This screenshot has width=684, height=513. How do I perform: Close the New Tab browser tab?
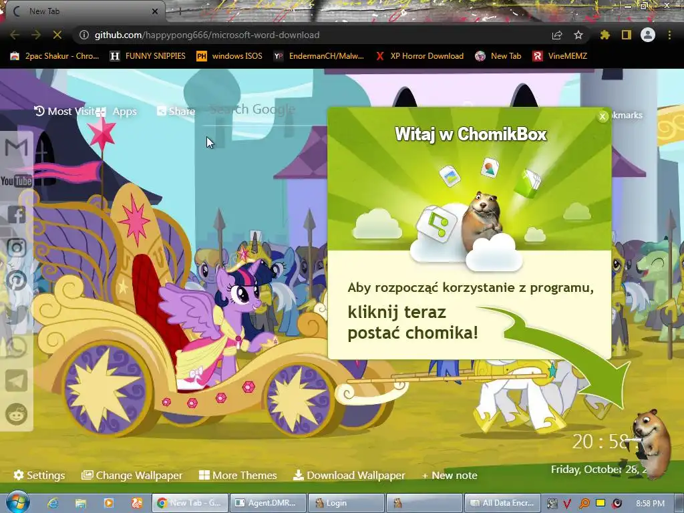[155, 11]
